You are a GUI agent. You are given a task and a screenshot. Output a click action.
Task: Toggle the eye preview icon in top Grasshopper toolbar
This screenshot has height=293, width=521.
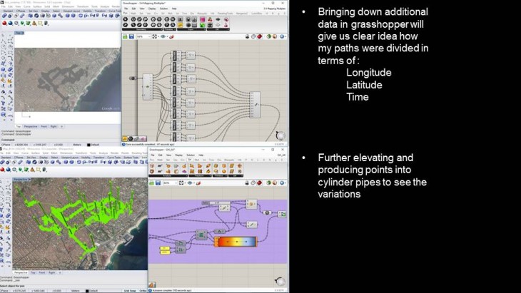(164, 36)
